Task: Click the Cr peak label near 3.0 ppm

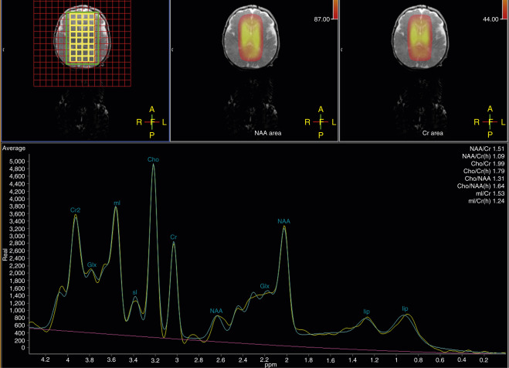Action: 174,237
